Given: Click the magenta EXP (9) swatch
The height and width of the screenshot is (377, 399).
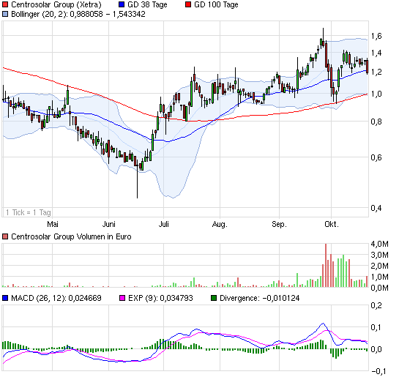Looking at the screenshot, I should click(x=122, y=298).
